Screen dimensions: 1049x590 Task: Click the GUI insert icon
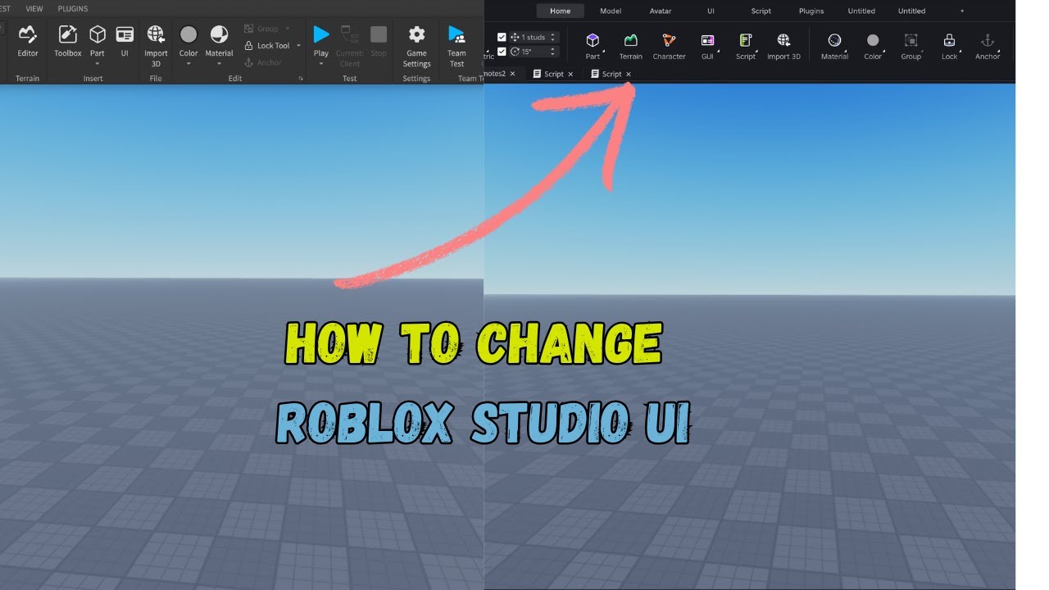(707, 40)
